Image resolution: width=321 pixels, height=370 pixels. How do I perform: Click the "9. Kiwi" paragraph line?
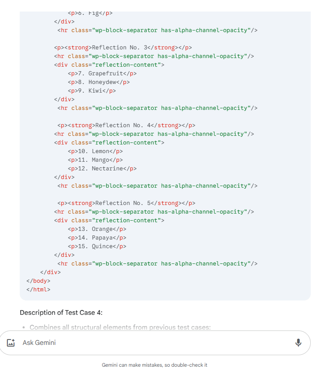click(x=92, y=91)
